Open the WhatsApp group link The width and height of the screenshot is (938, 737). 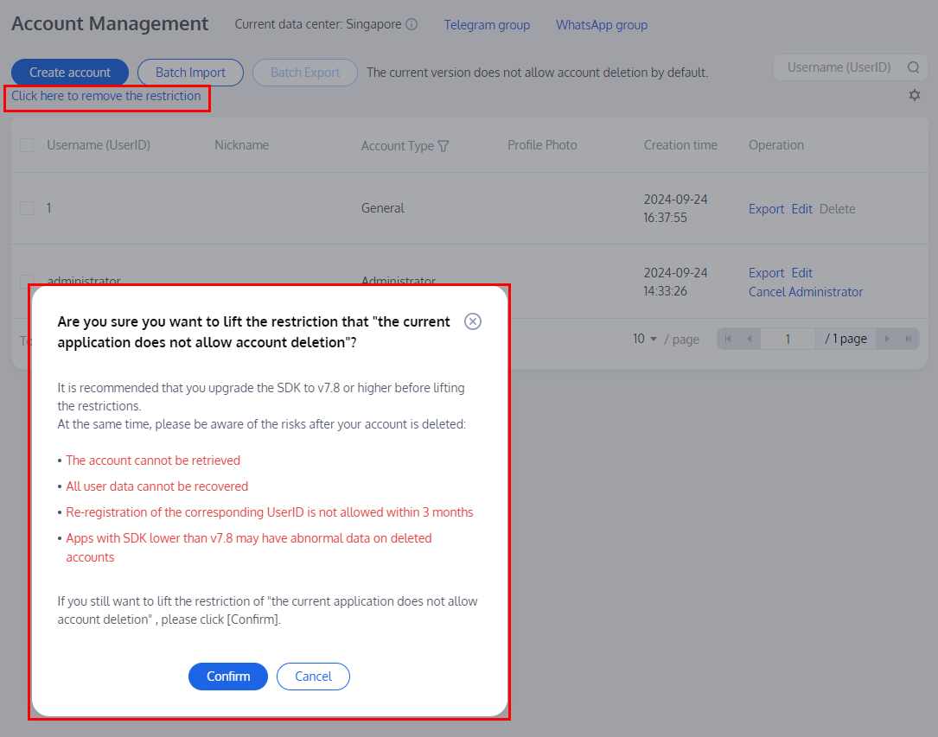(x=602, y=25)
